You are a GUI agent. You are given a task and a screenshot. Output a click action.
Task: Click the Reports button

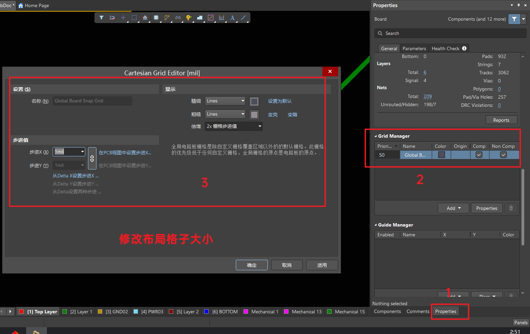click(x=501, y=120)
